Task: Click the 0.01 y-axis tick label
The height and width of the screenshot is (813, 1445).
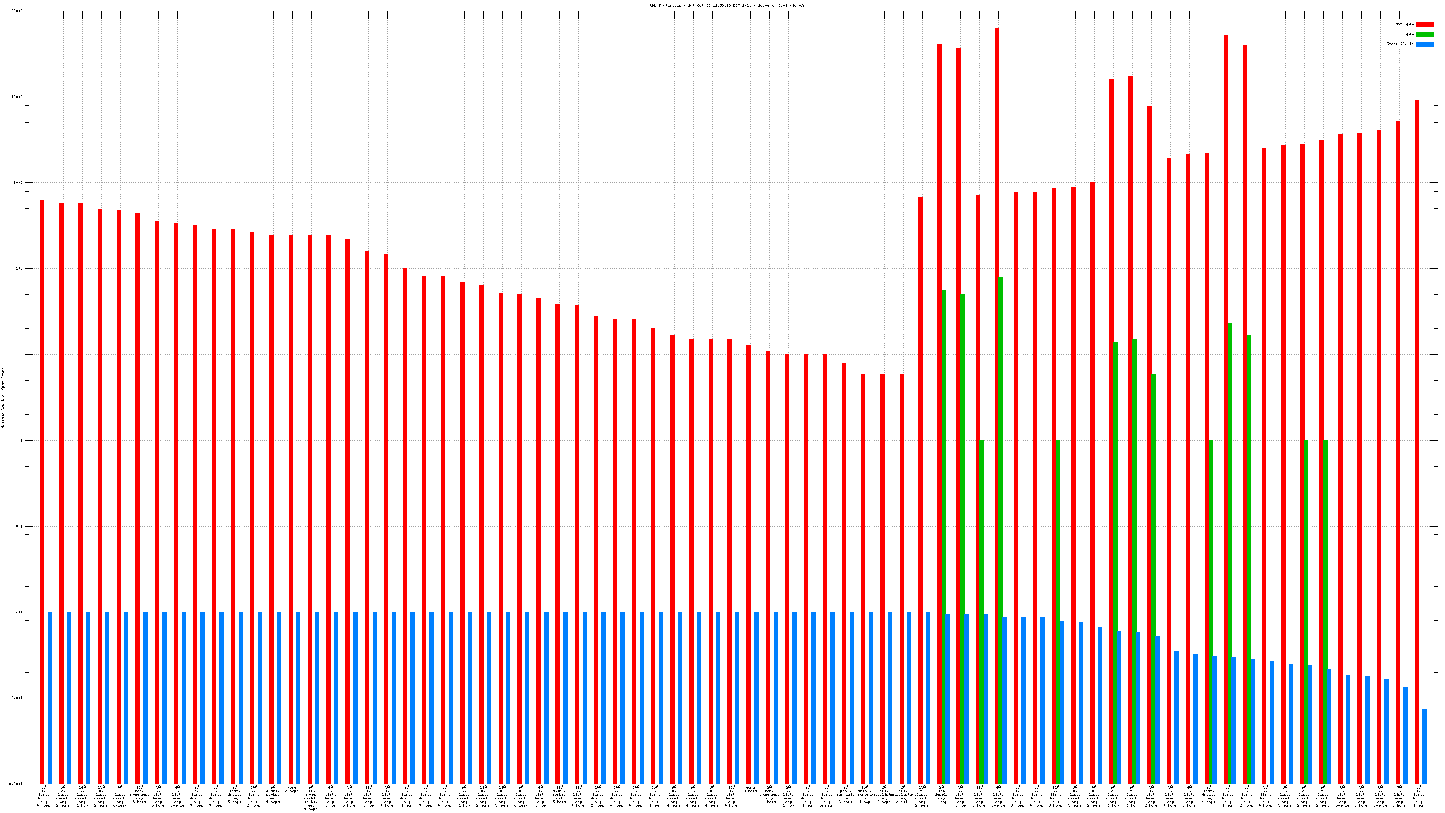Action: tap(19, 612)
